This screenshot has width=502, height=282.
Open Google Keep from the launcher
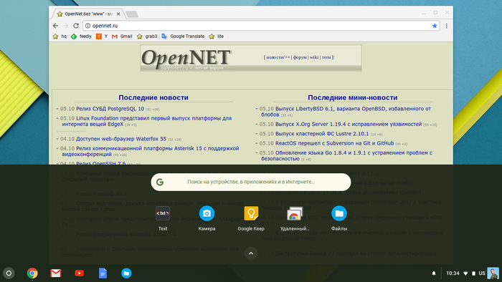[x=251, y=218]
